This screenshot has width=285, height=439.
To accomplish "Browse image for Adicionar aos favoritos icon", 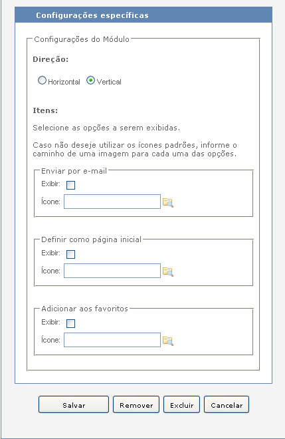I will [168, 341].
